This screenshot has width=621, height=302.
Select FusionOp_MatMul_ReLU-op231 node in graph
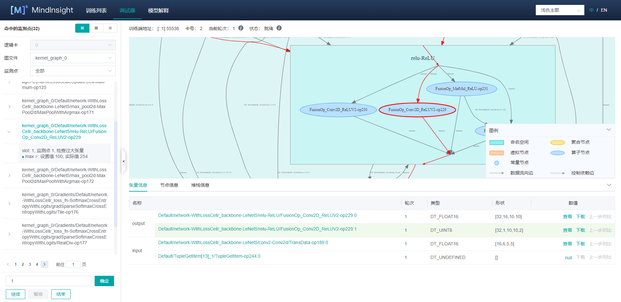(461, 89)
